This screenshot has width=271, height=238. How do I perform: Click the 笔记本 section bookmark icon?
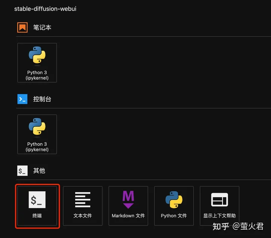[x=22, y=27]
